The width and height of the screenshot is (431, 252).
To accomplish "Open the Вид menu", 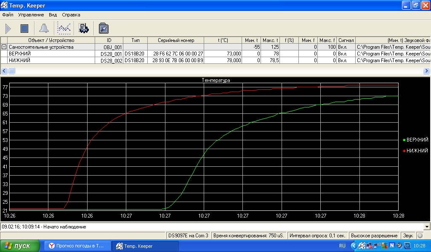I will [53, 15].
